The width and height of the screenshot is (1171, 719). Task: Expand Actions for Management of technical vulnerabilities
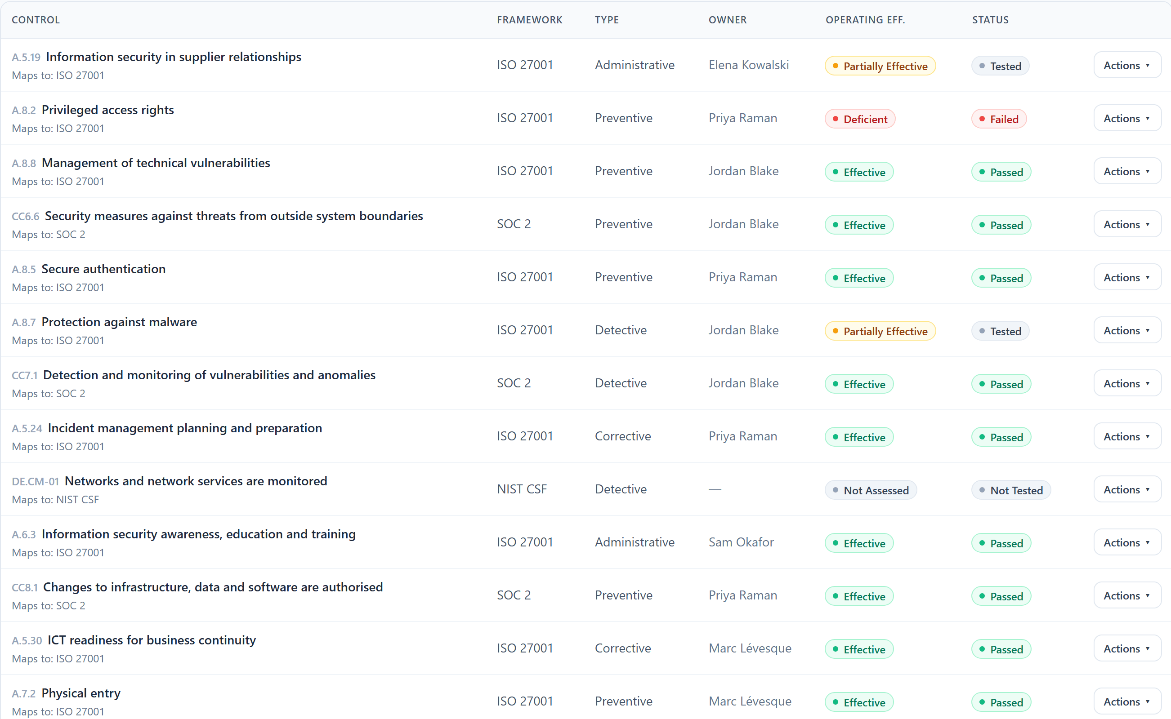click(x=1127, y=171)
